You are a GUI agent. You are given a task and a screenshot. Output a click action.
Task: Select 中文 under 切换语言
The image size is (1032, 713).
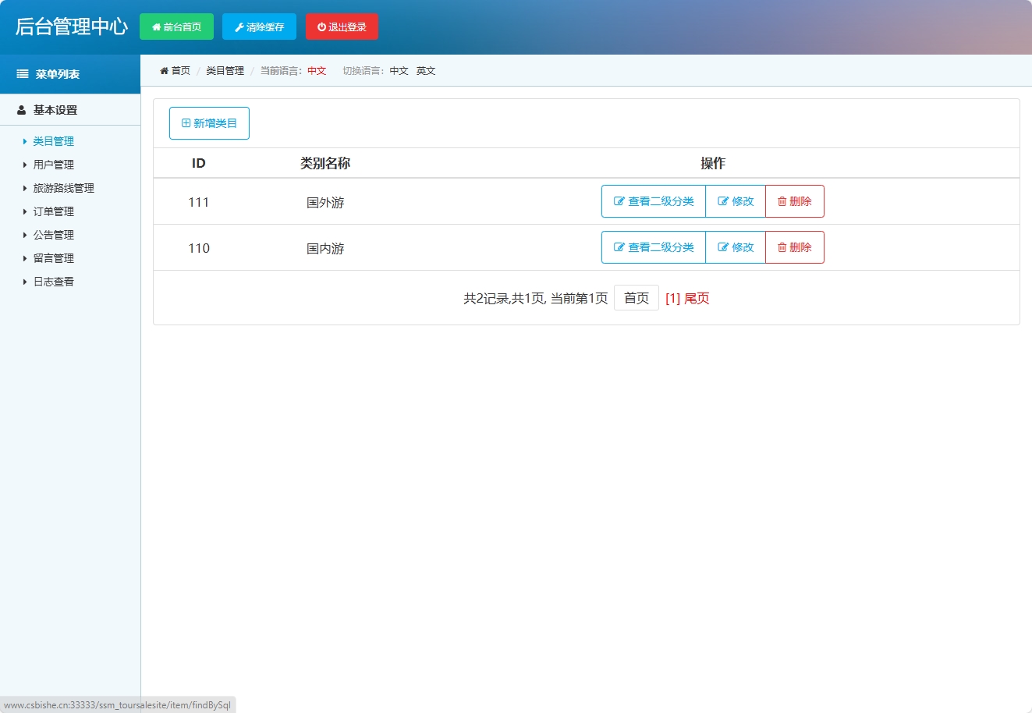point(399,70)
